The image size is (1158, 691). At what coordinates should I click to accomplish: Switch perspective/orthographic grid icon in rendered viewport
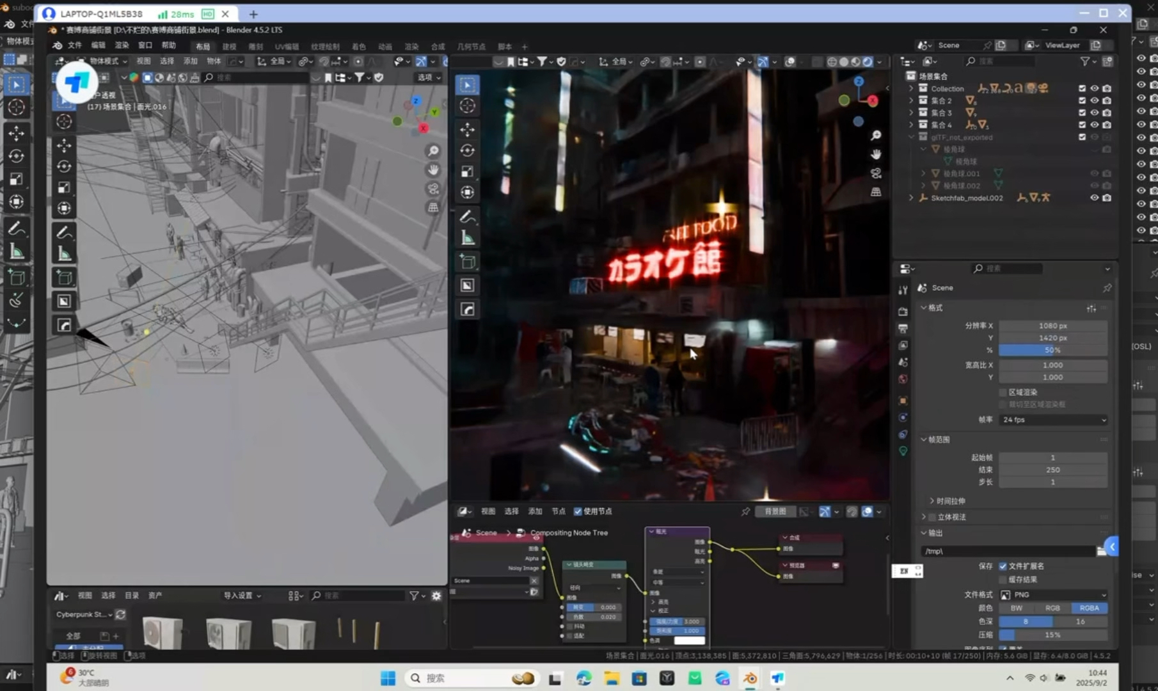[x=876, y=192]
